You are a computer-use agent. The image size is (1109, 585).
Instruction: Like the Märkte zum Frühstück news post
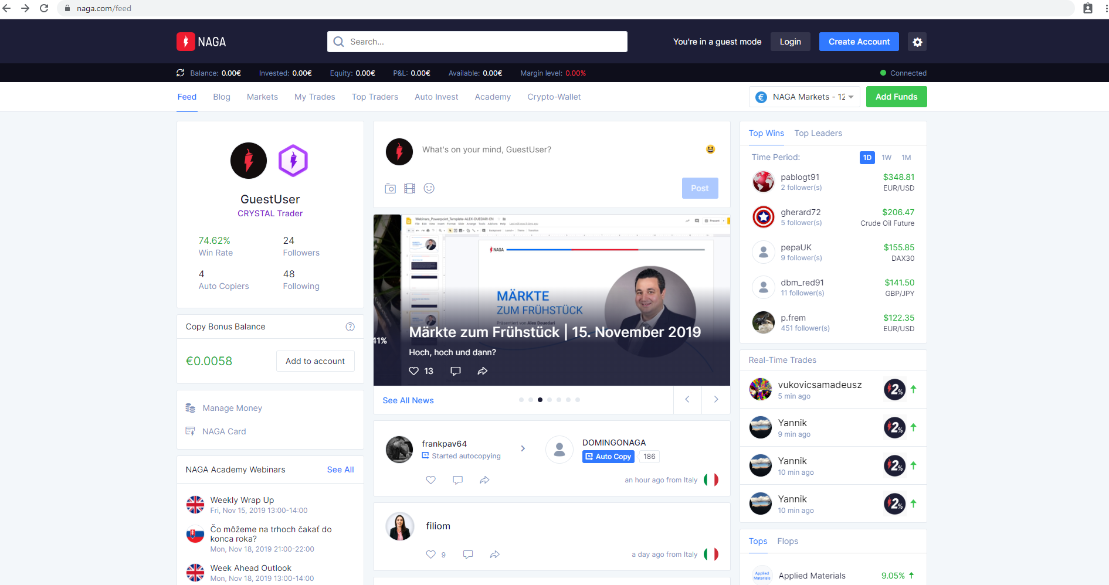[413, 371]
